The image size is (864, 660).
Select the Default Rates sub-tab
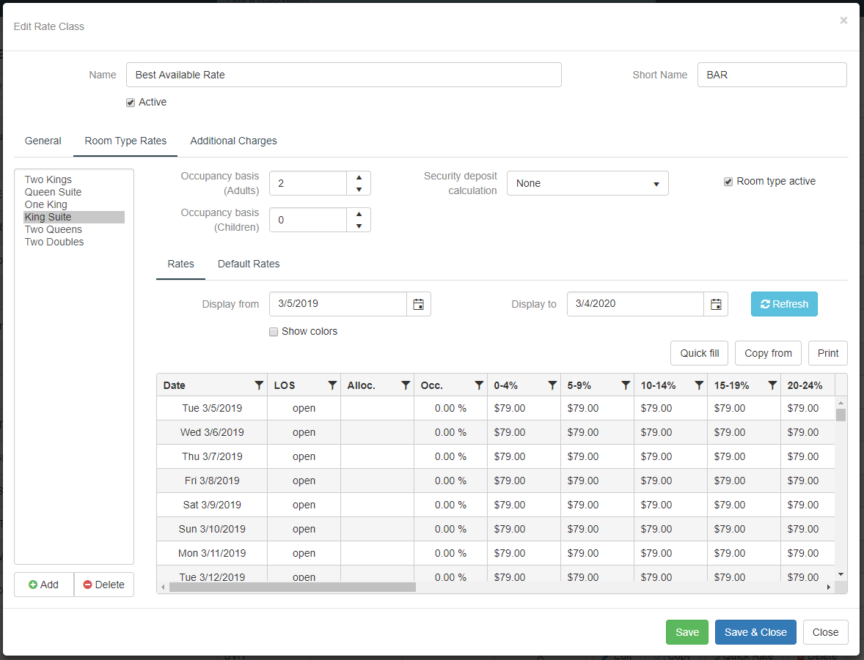pyautogui.click(x=249, y=264)
